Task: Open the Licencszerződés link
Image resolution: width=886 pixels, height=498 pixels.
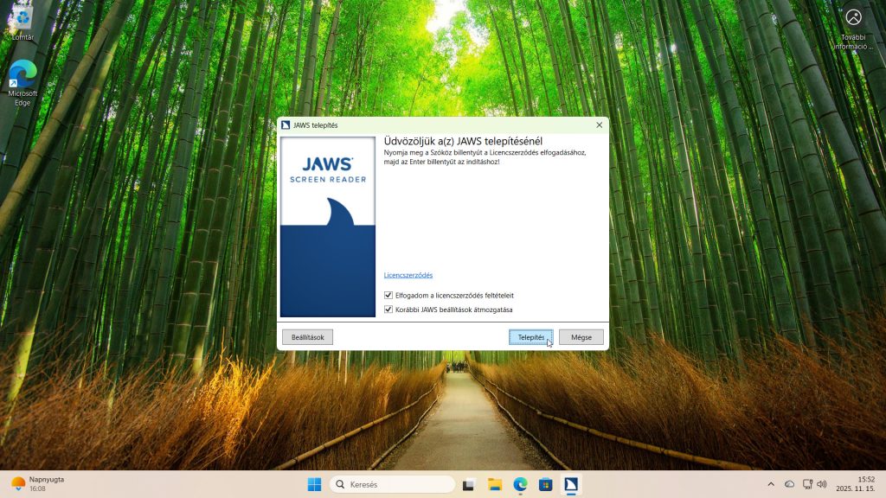Action: coord(408,274)
